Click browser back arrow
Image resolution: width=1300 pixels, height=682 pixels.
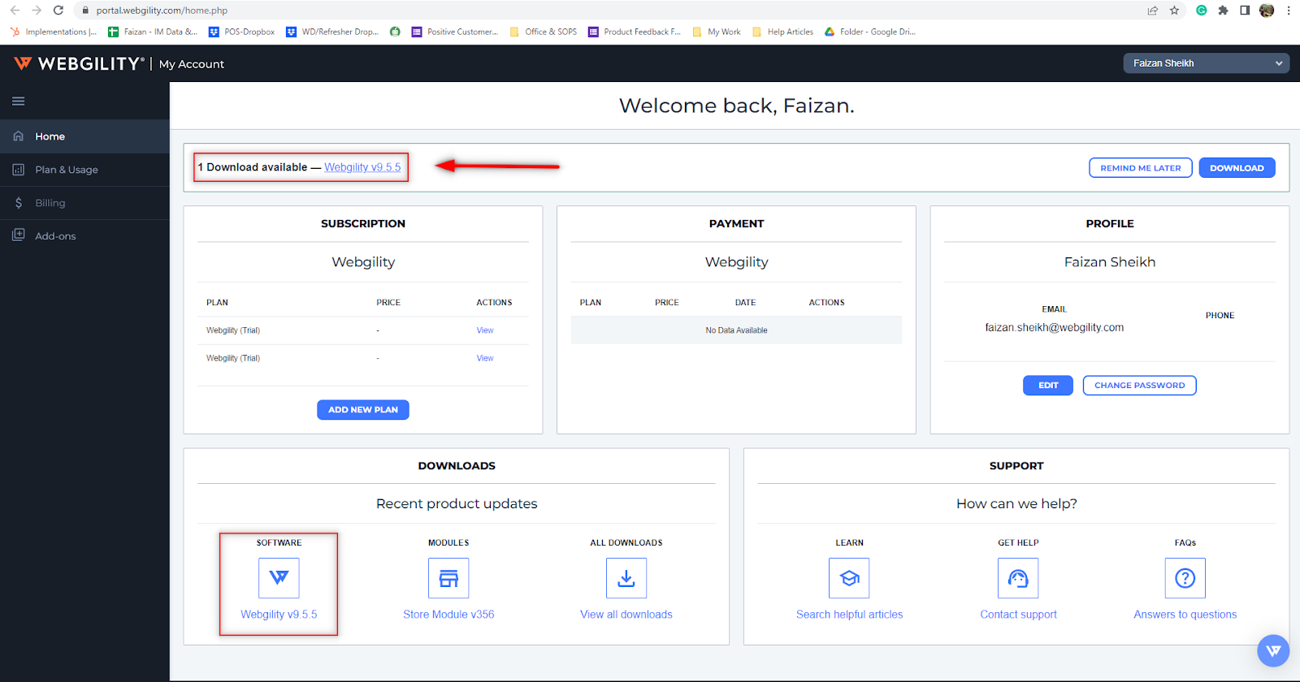click(15, 11)
